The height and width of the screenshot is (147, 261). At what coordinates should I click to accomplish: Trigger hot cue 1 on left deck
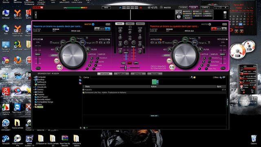[x=87, y=69]
